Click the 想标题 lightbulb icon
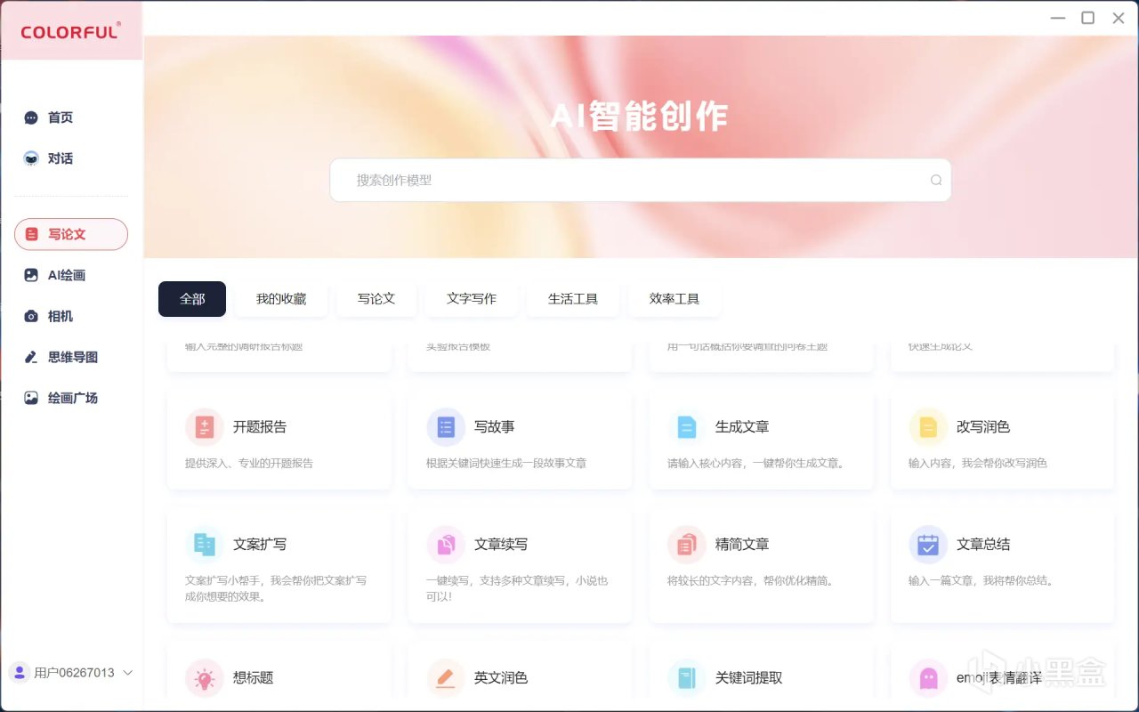The image size is (1139, 712). [x=205, y=678]
